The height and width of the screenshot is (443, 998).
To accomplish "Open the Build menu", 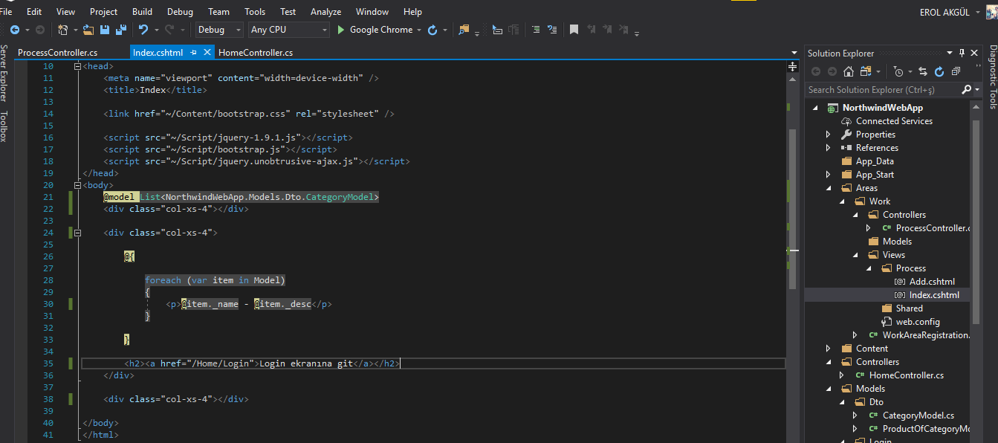I will point(142,12).
